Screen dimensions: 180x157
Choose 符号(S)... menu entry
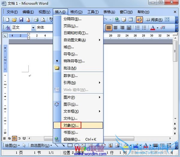pos(78,54)
